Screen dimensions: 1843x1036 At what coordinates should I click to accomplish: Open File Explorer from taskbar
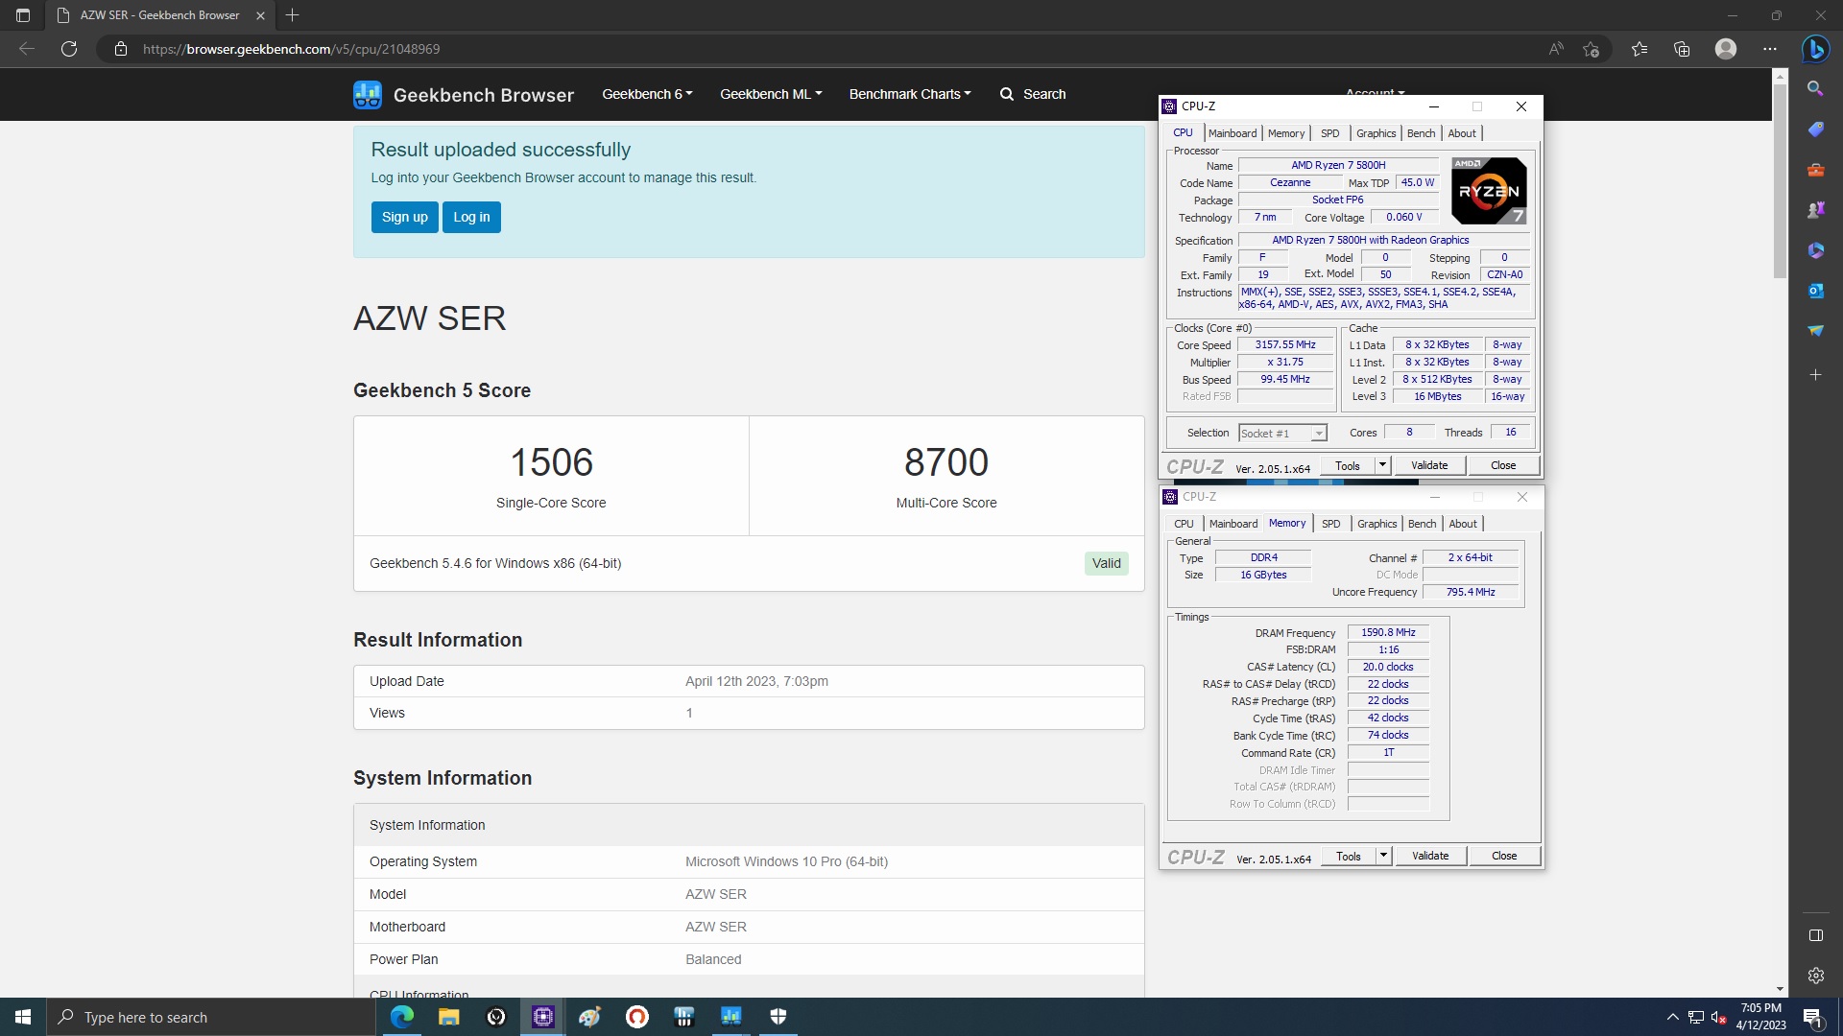[448, 1017]
